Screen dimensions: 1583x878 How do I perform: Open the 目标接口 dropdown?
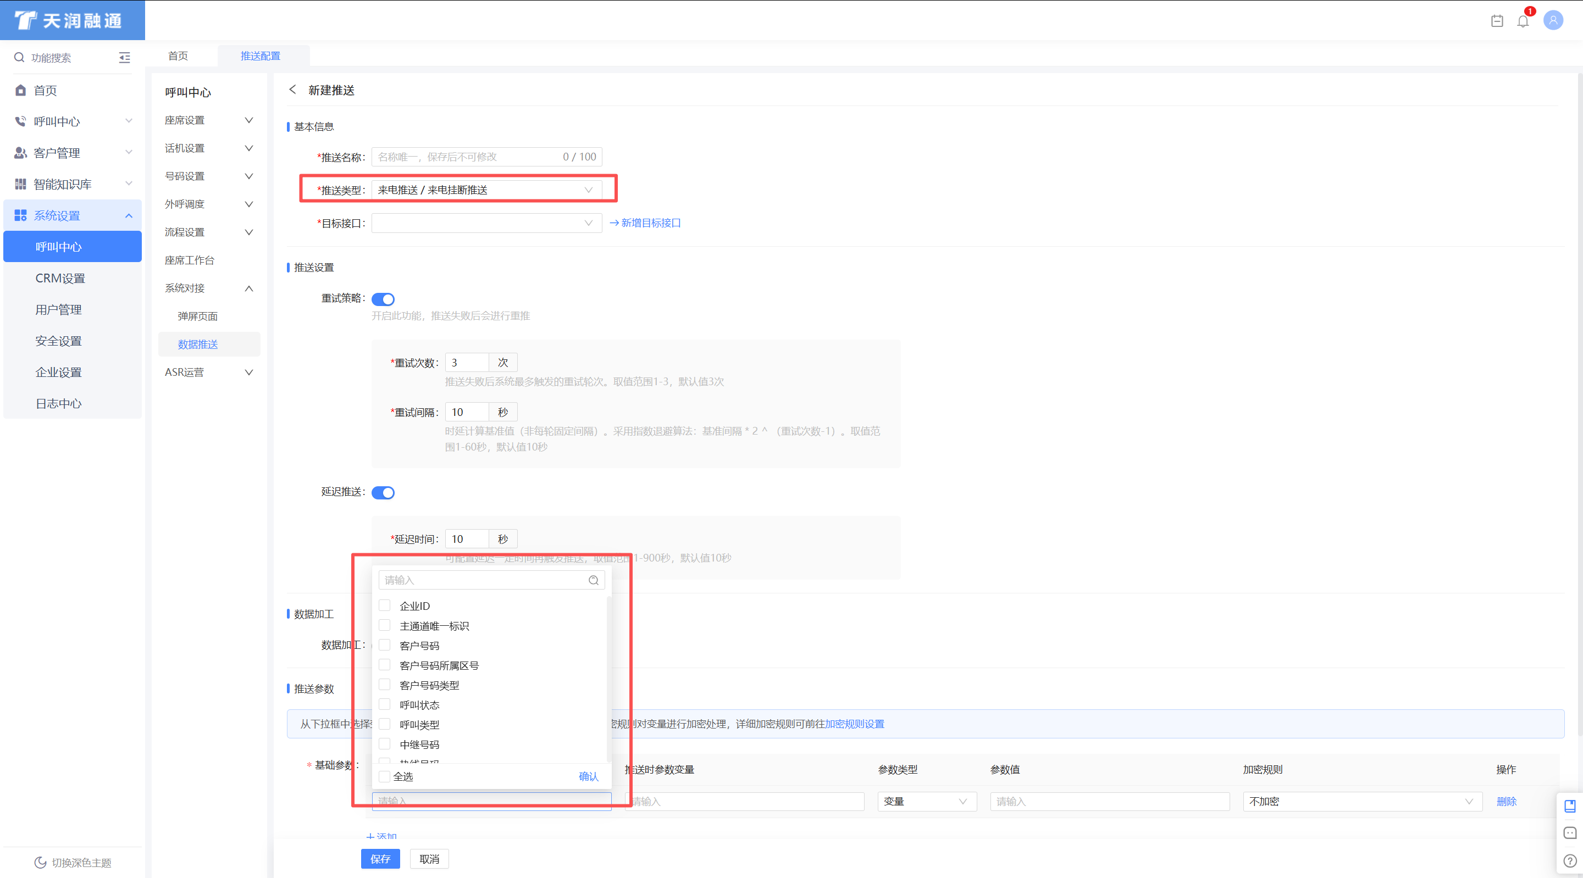tap(486, 223)
